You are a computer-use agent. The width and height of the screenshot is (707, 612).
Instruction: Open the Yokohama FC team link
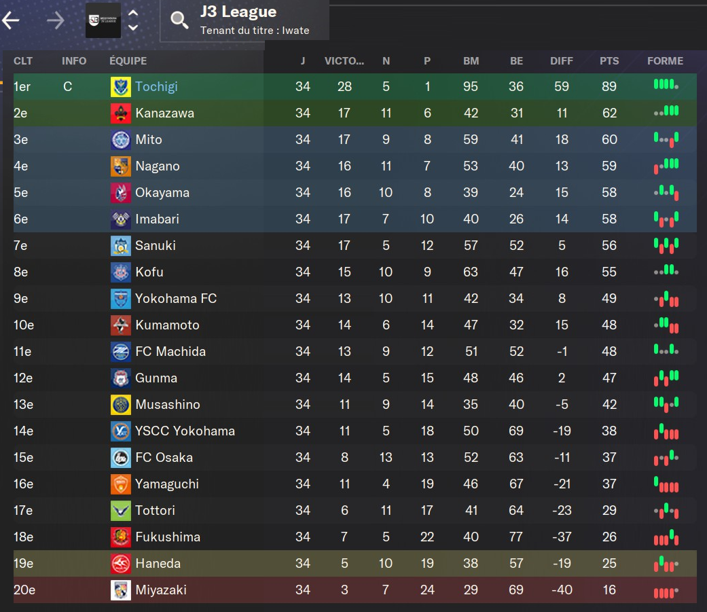(x=176, y=299)
